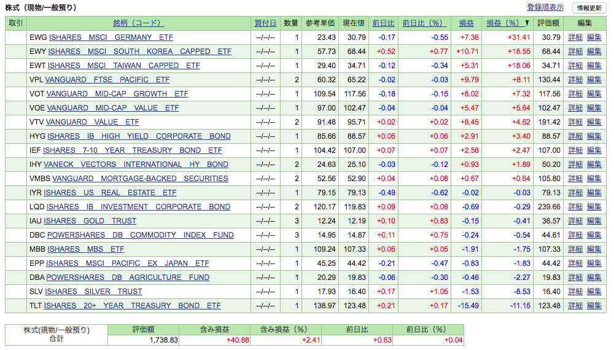Click 詳細 in the VPL row
614x350 pixels.
[x=575, y=79]
